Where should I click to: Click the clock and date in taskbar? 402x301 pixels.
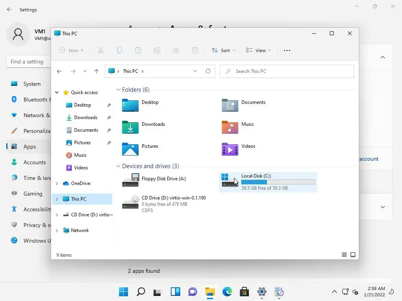[x=375, y=292]
